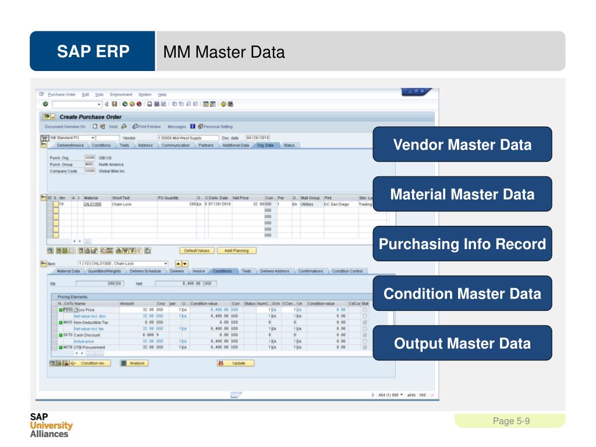Viewport: 596px width, 447px height.
Task: Switch to the Delivery/Invoice header tab
Action: pyautogui.click(x=70, y=146)
